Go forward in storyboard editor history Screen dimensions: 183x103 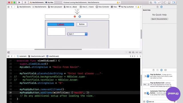click(x=15, y=7)
